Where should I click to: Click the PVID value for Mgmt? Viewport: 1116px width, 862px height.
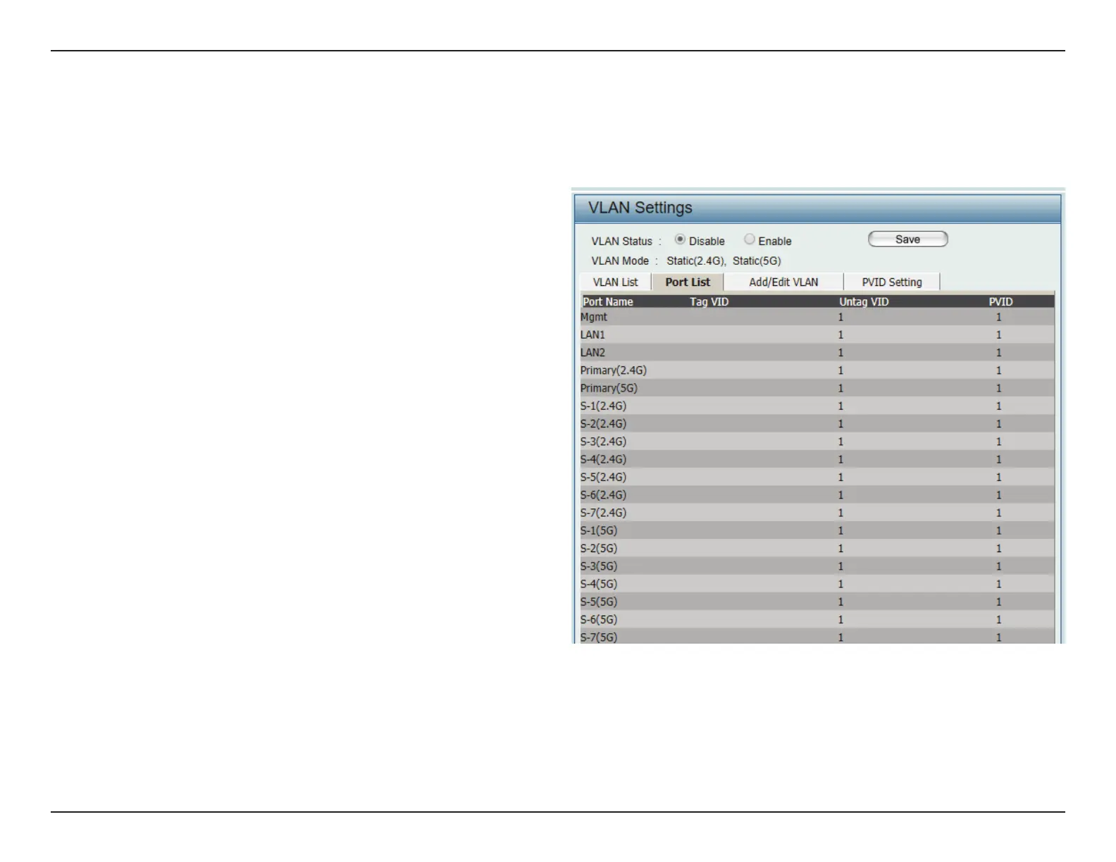[x=998, y=317]
